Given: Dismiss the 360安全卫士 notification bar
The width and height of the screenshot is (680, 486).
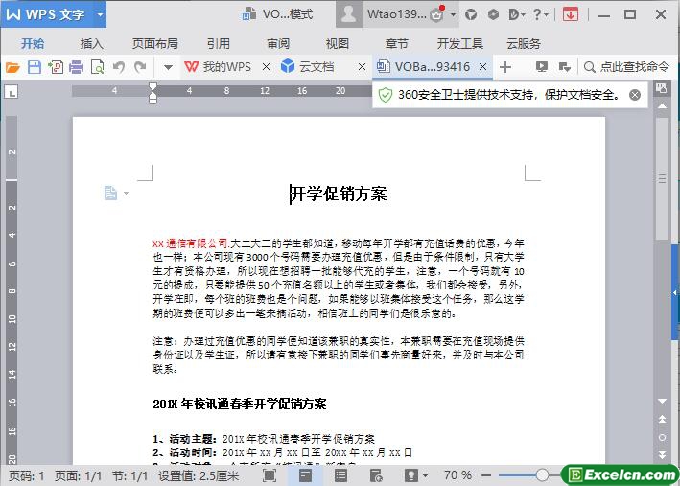Looking at the screenshot, I should pyautogui.click(x=635, y=95).
